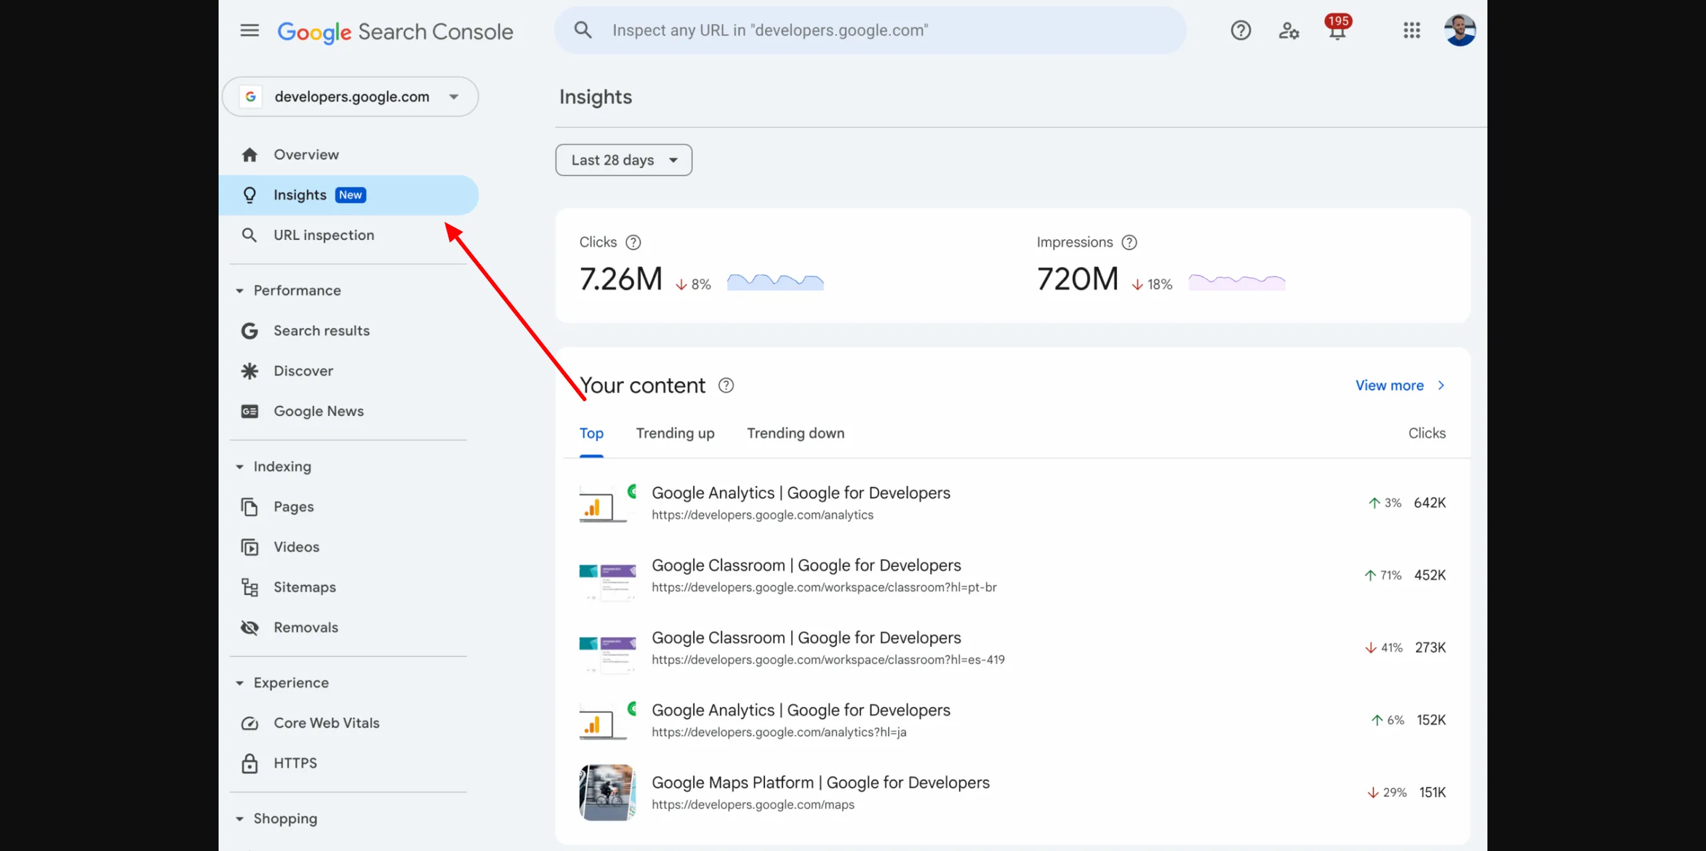
Task: Open Search results report
Action: click(x=349, y=331)
